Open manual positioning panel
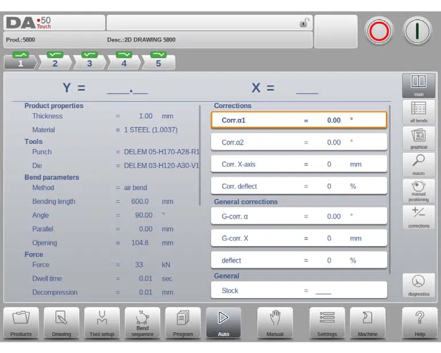This screenshot has width=441, height=353. click(x=419, y=191)
